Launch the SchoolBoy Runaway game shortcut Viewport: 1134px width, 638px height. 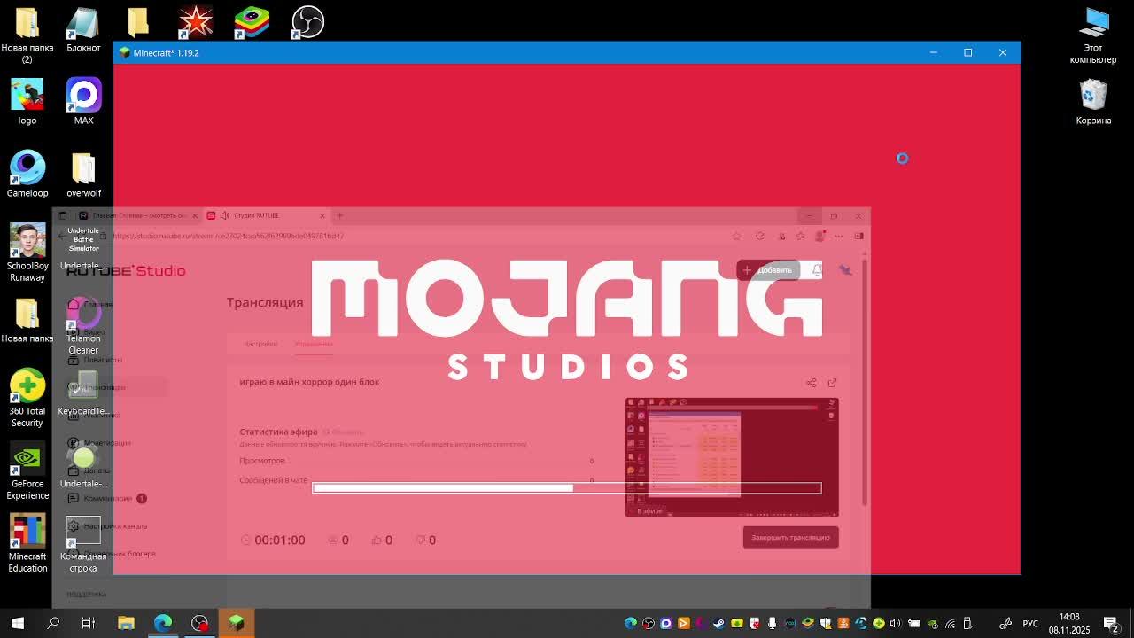(x=27, y=253)
